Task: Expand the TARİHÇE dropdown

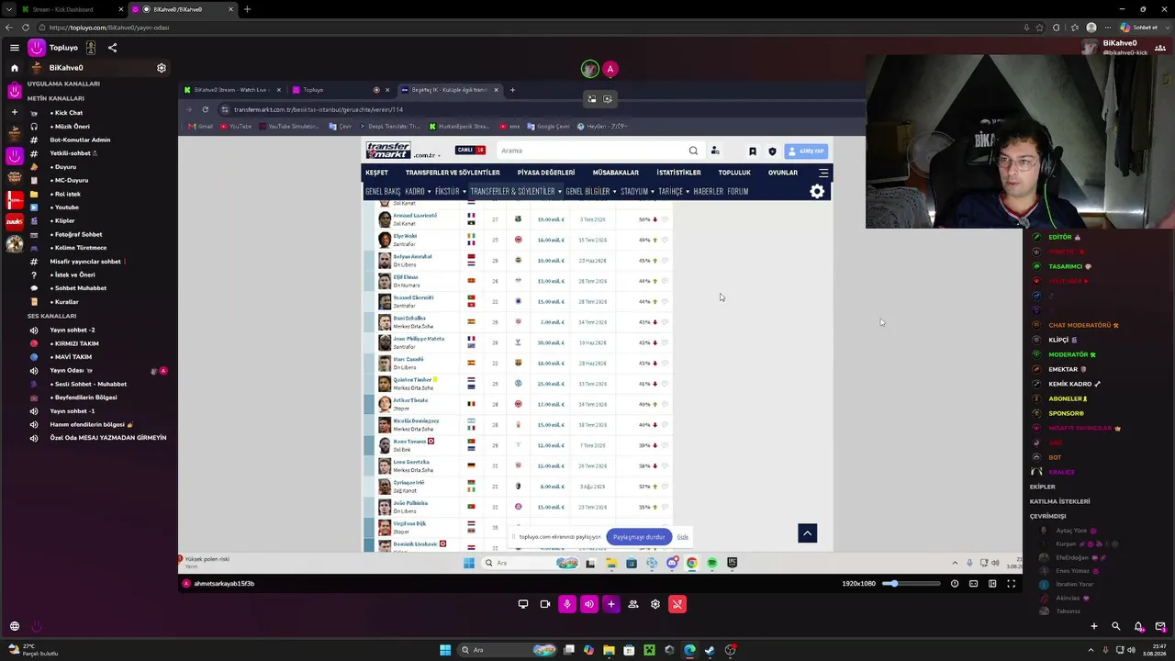Action: (x=673, y=191)
